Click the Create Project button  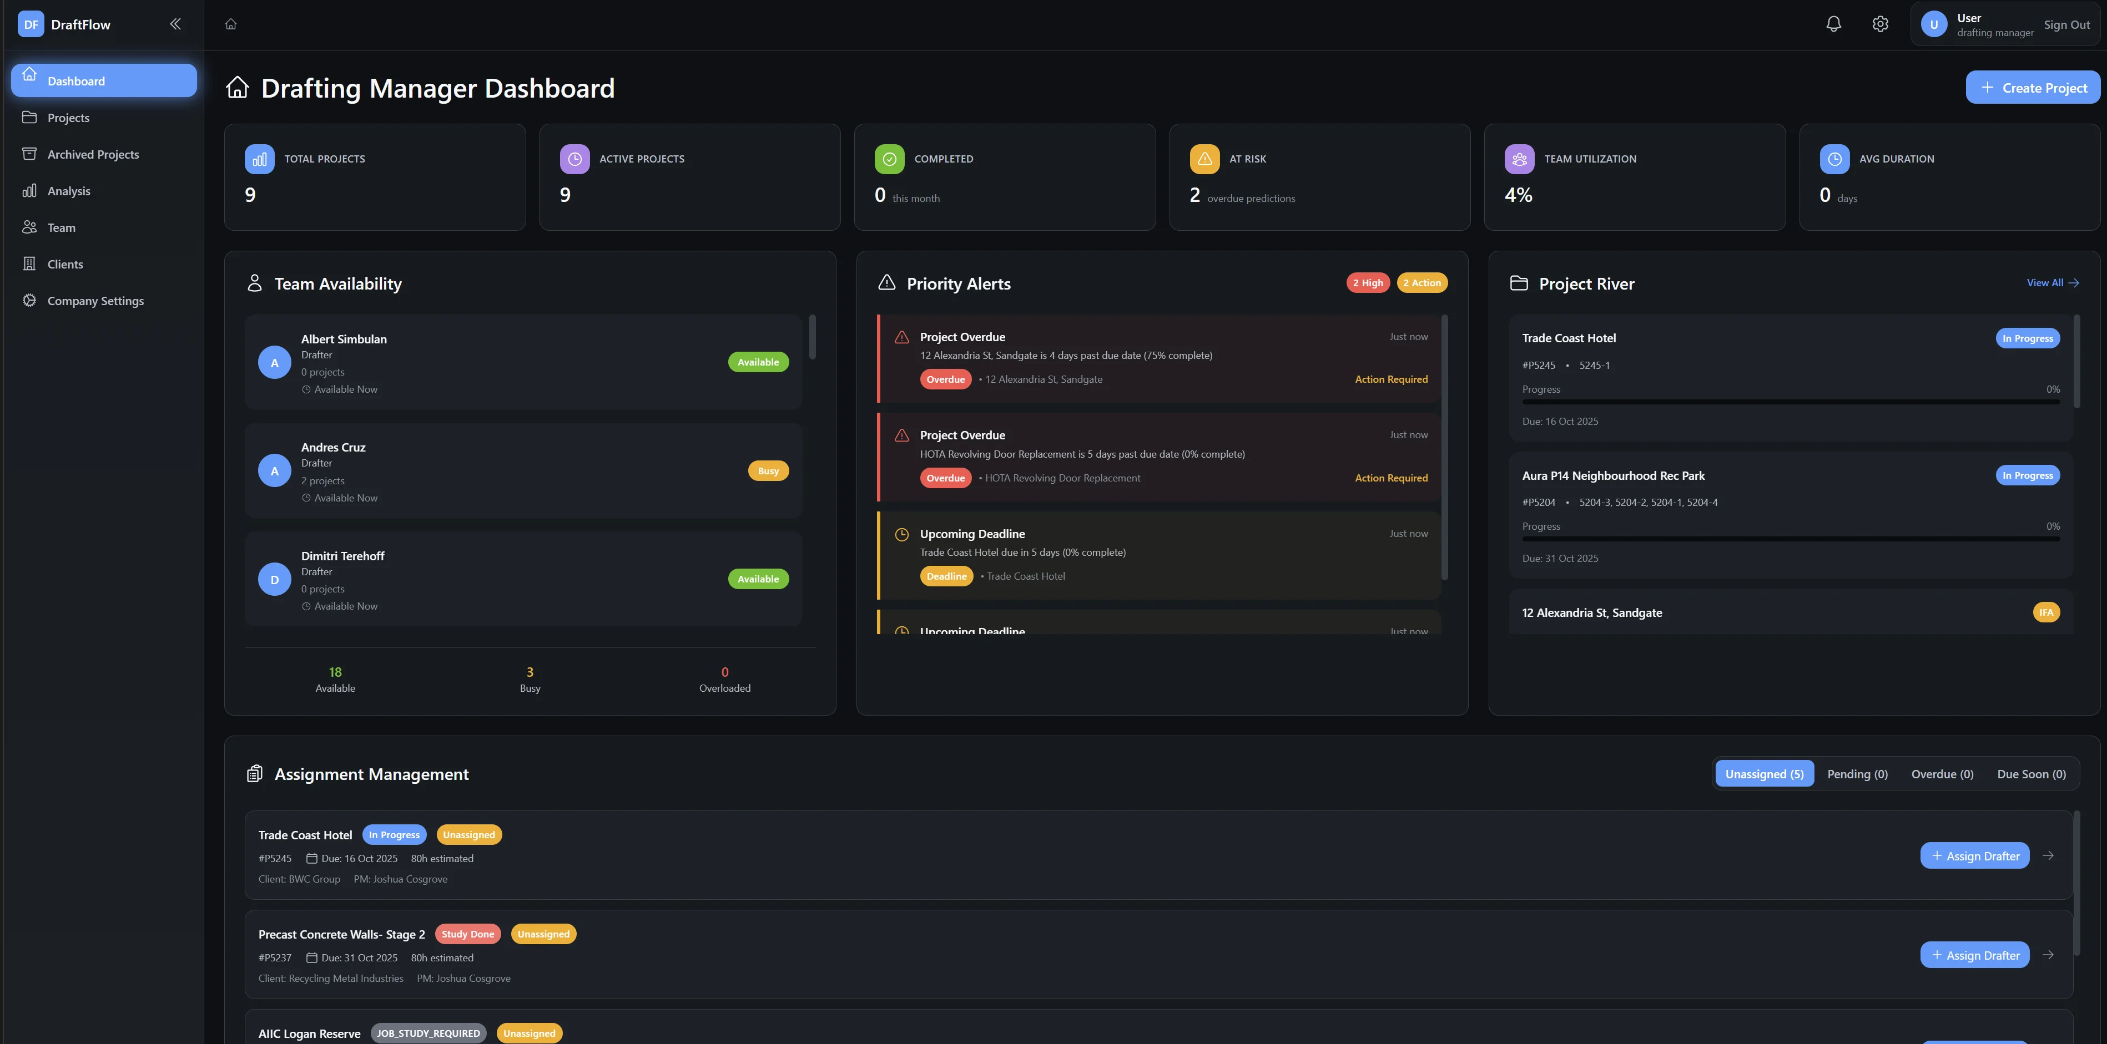pos(2033,88)
